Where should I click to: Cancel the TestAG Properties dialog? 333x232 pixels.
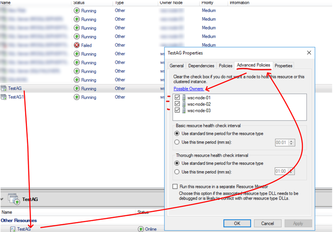coord(268,223)
